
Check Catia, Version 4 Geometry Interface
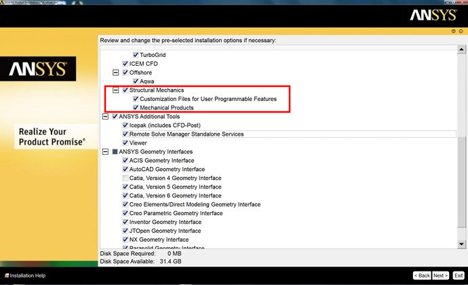point(125,178)
